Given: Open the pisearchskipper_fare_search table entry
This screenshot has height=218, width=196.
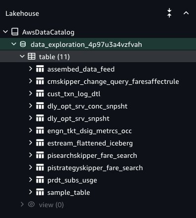Looking at the screenshot, I should (x=92, y=155).
